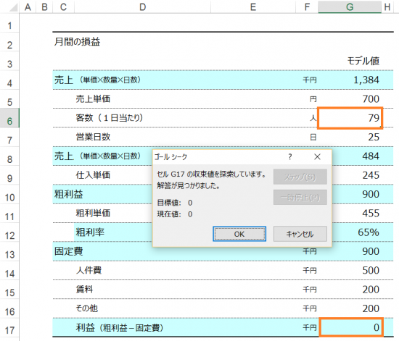
Task: Click the help question mark in dialog
Action: coord(290,157)
